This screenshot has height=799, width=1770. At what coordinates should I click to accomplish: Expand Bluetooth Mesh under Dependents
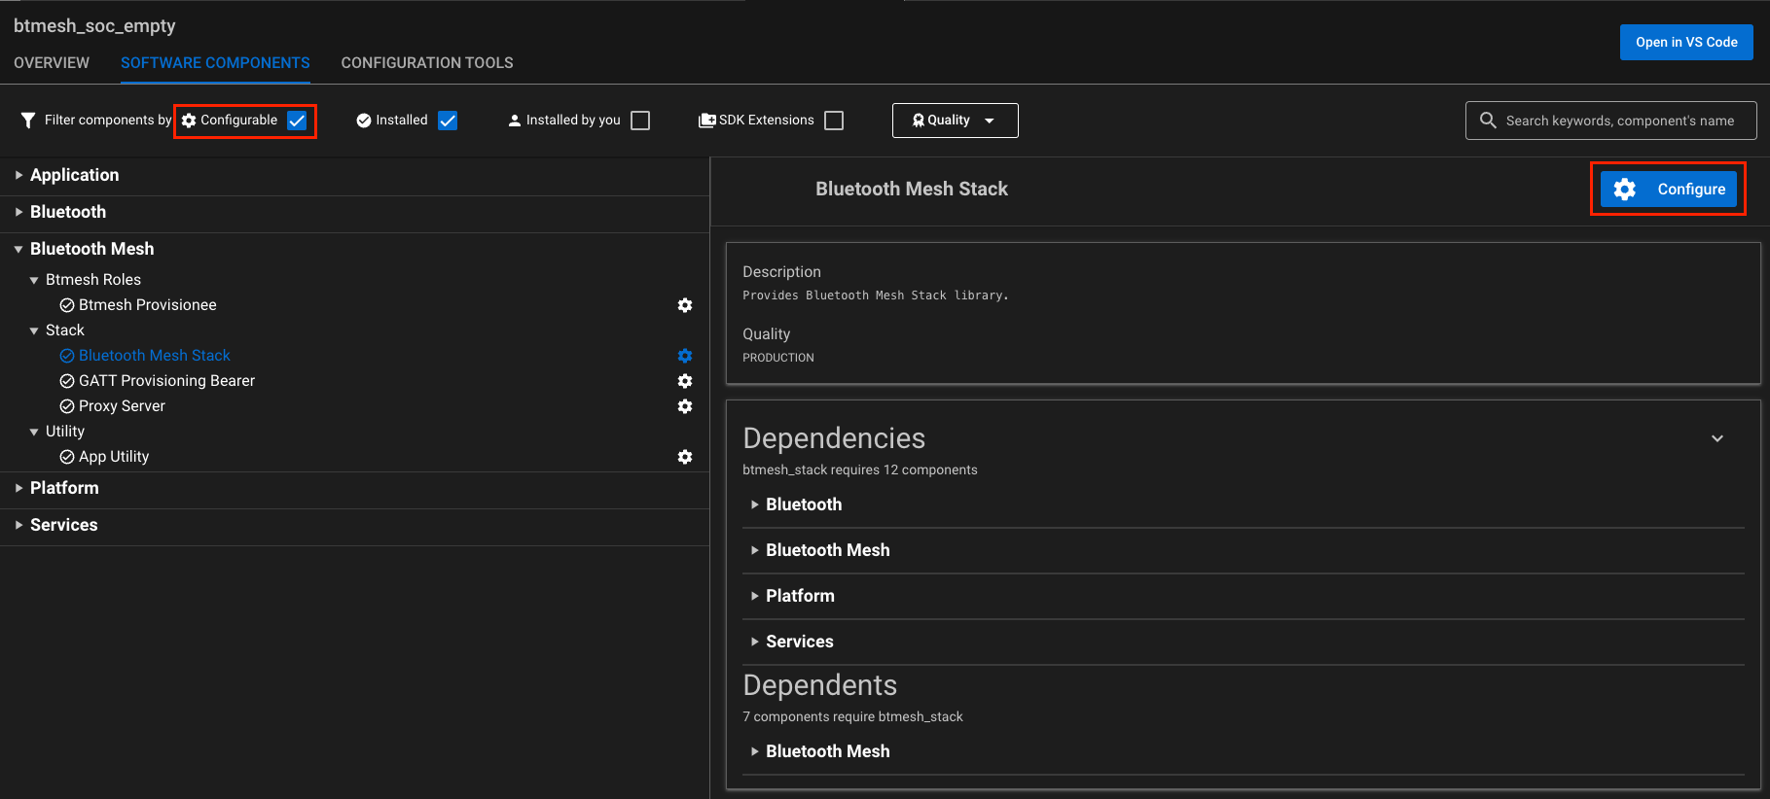click(x=754, y=751)
